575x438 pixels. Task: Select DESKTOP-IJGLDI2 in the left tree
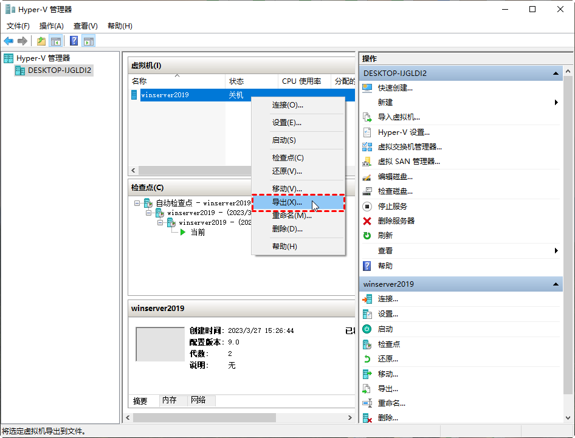click(60, 70)
